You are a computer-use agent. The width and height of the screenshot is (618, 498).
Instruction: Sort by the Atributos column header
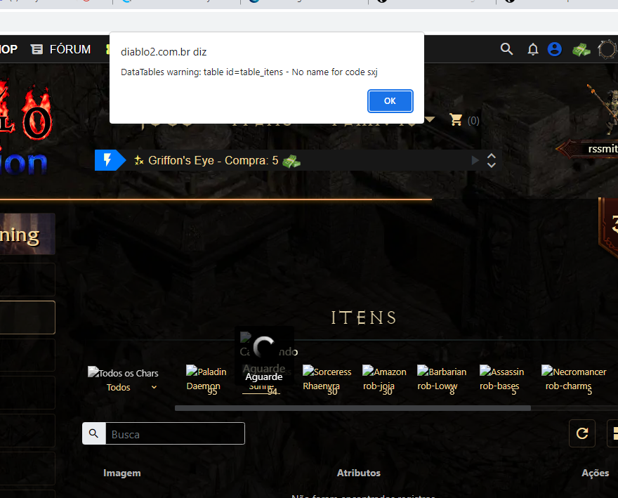coord(358,473)
